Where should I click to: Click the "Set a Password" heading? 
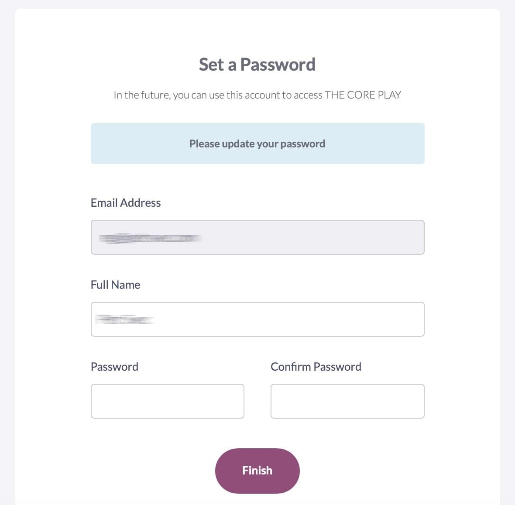(257, 65)
